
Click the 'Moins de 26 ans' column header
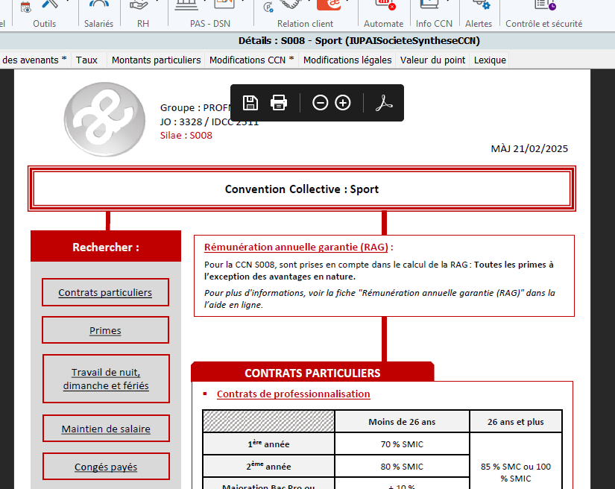pyautogui.click(x=402, y=422)
